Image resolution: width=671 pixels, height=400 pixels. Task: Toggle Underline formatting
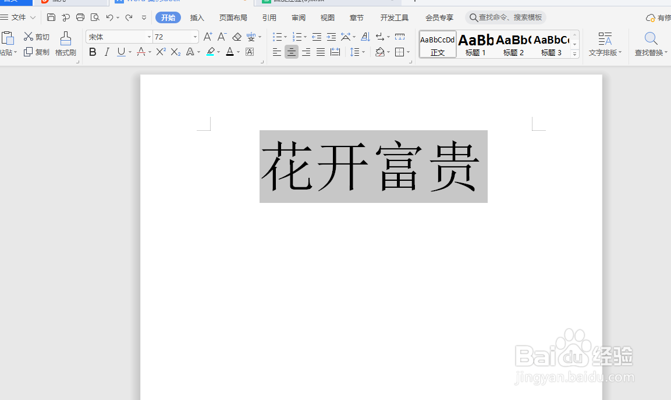point(121,52)
